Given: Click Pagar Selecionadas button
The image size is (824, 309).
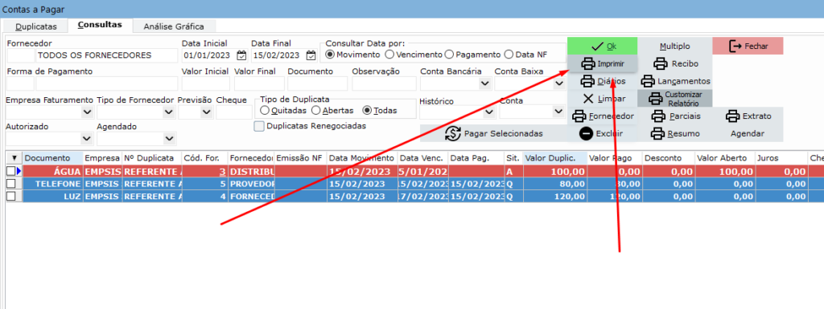Looking at the screenshot, I should click(493, 133).
